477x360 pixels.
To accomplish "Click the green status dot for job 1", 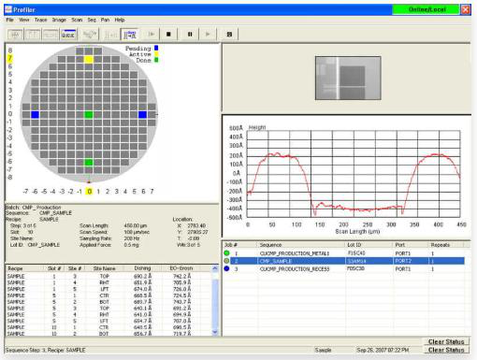I will point(226,253).
